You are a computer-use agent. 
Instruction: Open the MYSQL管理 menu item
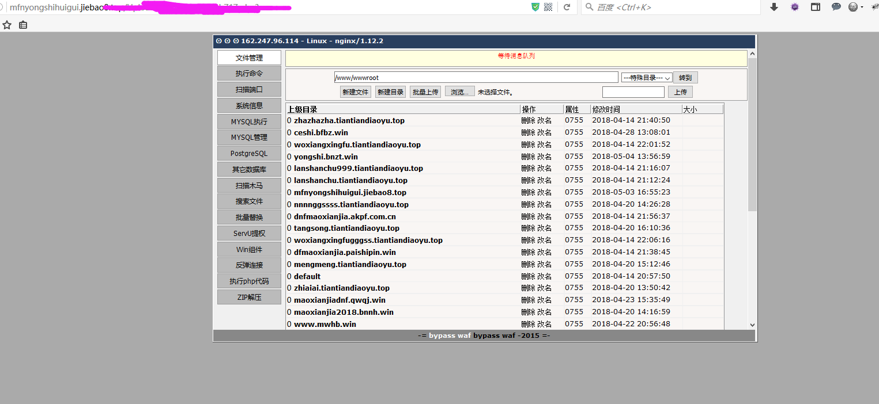tap(249, 137)
